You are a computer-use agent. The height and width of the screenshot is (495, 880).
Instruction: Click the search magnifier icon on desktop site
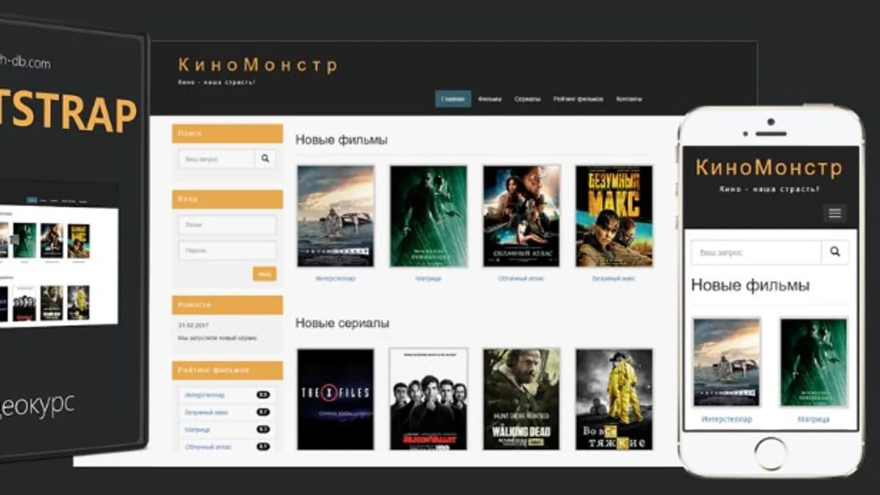click(265, 158)
